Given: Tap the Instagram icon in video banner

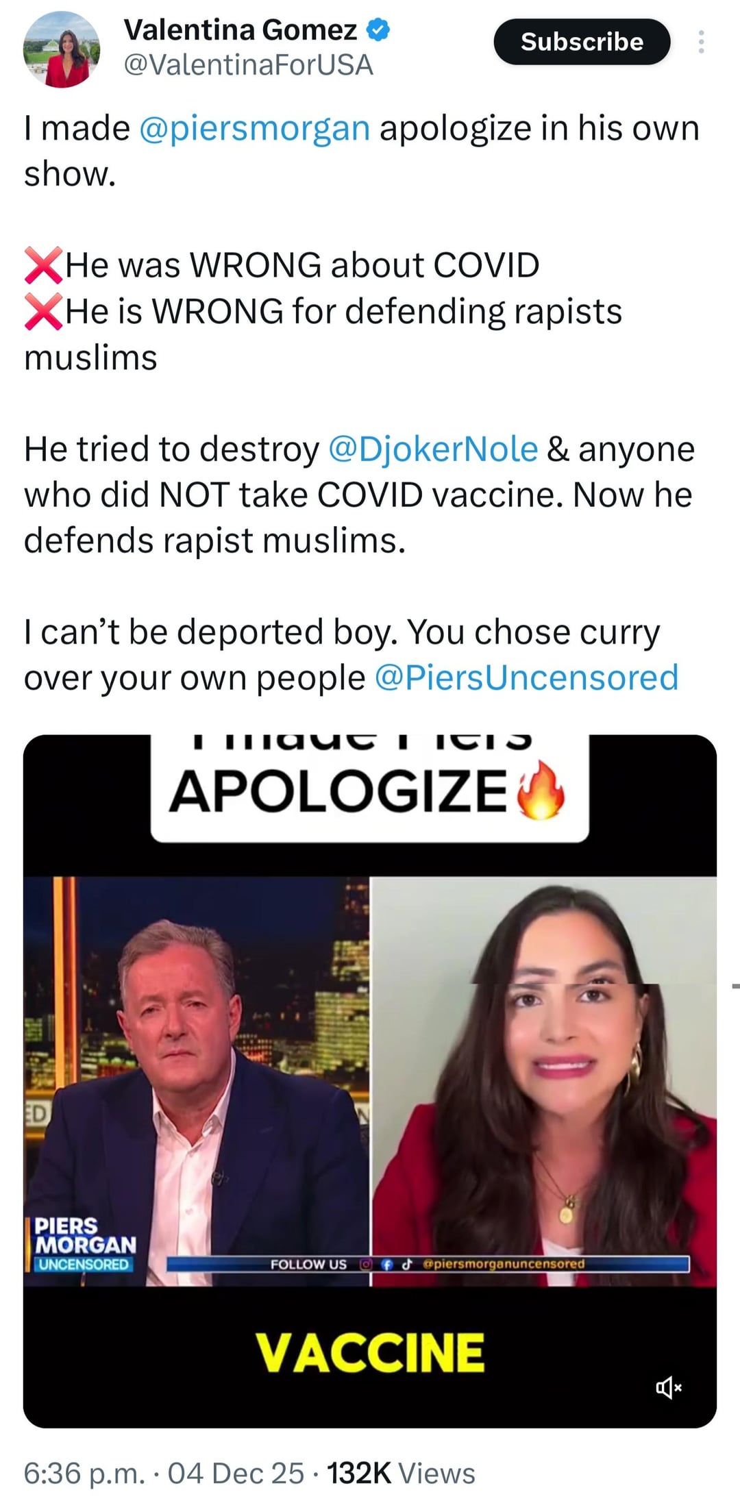Looking at the screenshot, I should [366, 1264].
